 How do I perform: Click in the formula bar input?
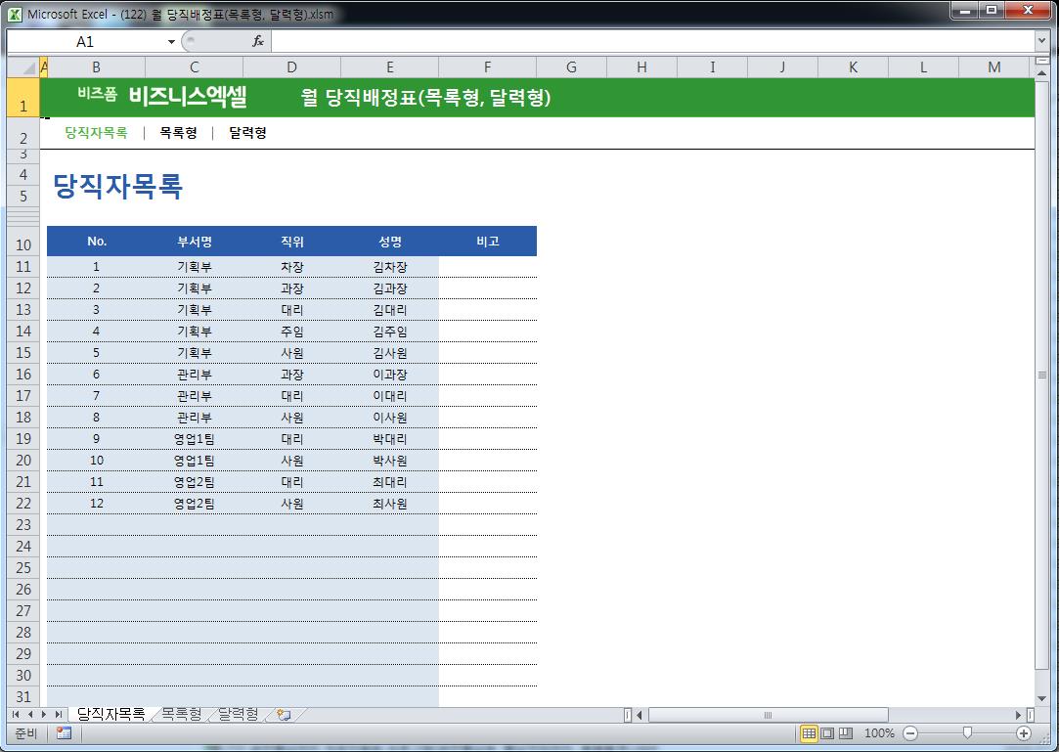click(x=645, y=41)
